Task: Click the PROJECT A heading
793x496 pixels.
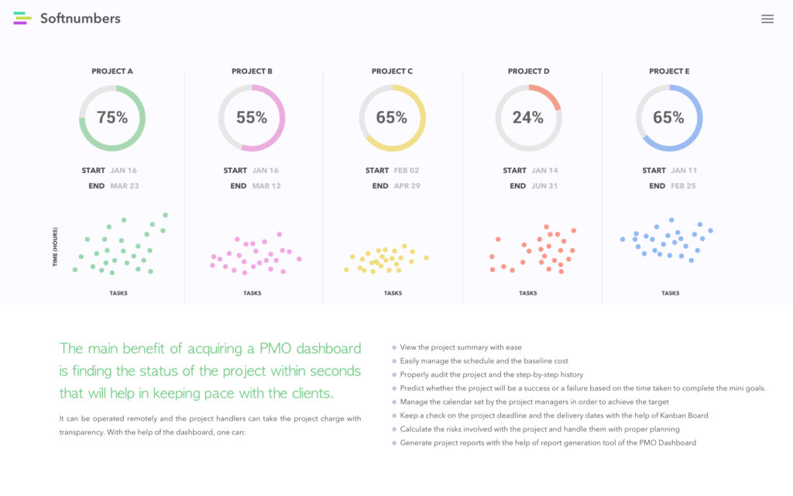Action: coord(112,71)
